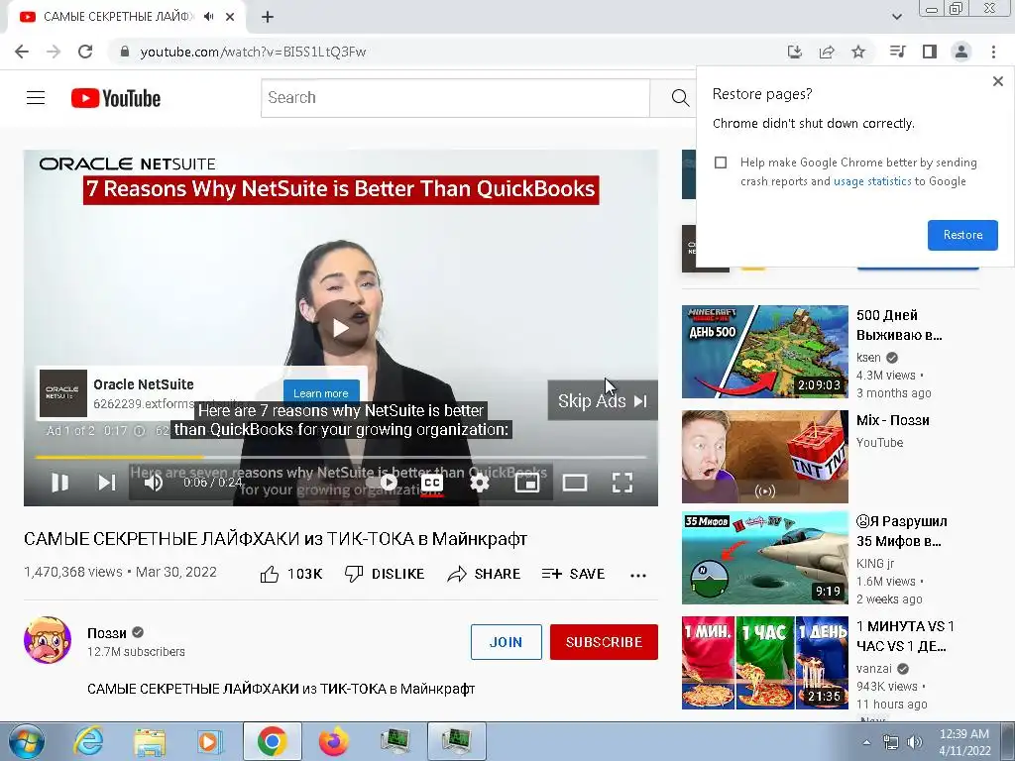Viewport: 1015px width, 761px height.
Task: Open the Chrome profile avatar
Action: coord(961,52)
